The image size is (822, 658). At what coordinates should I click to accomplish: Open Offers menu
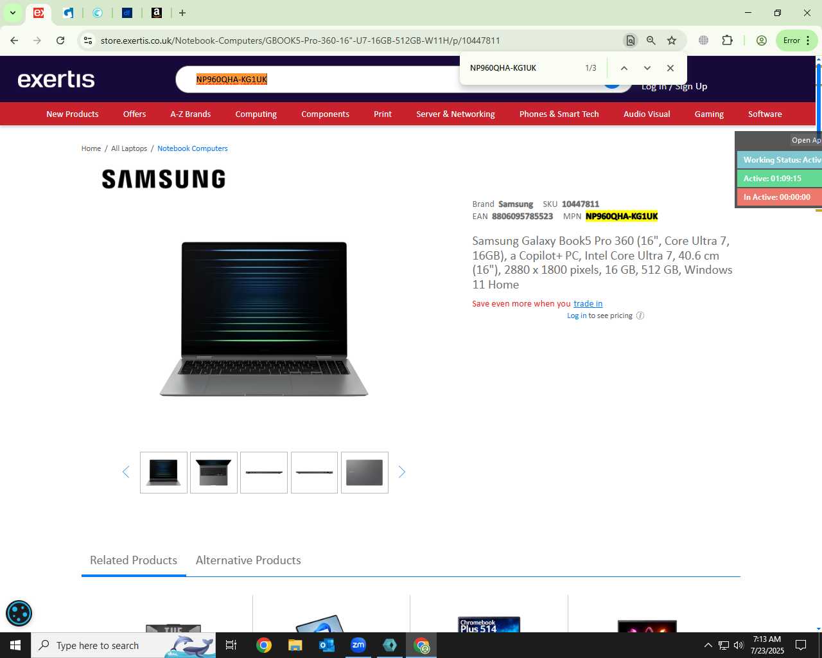[134, 114]
